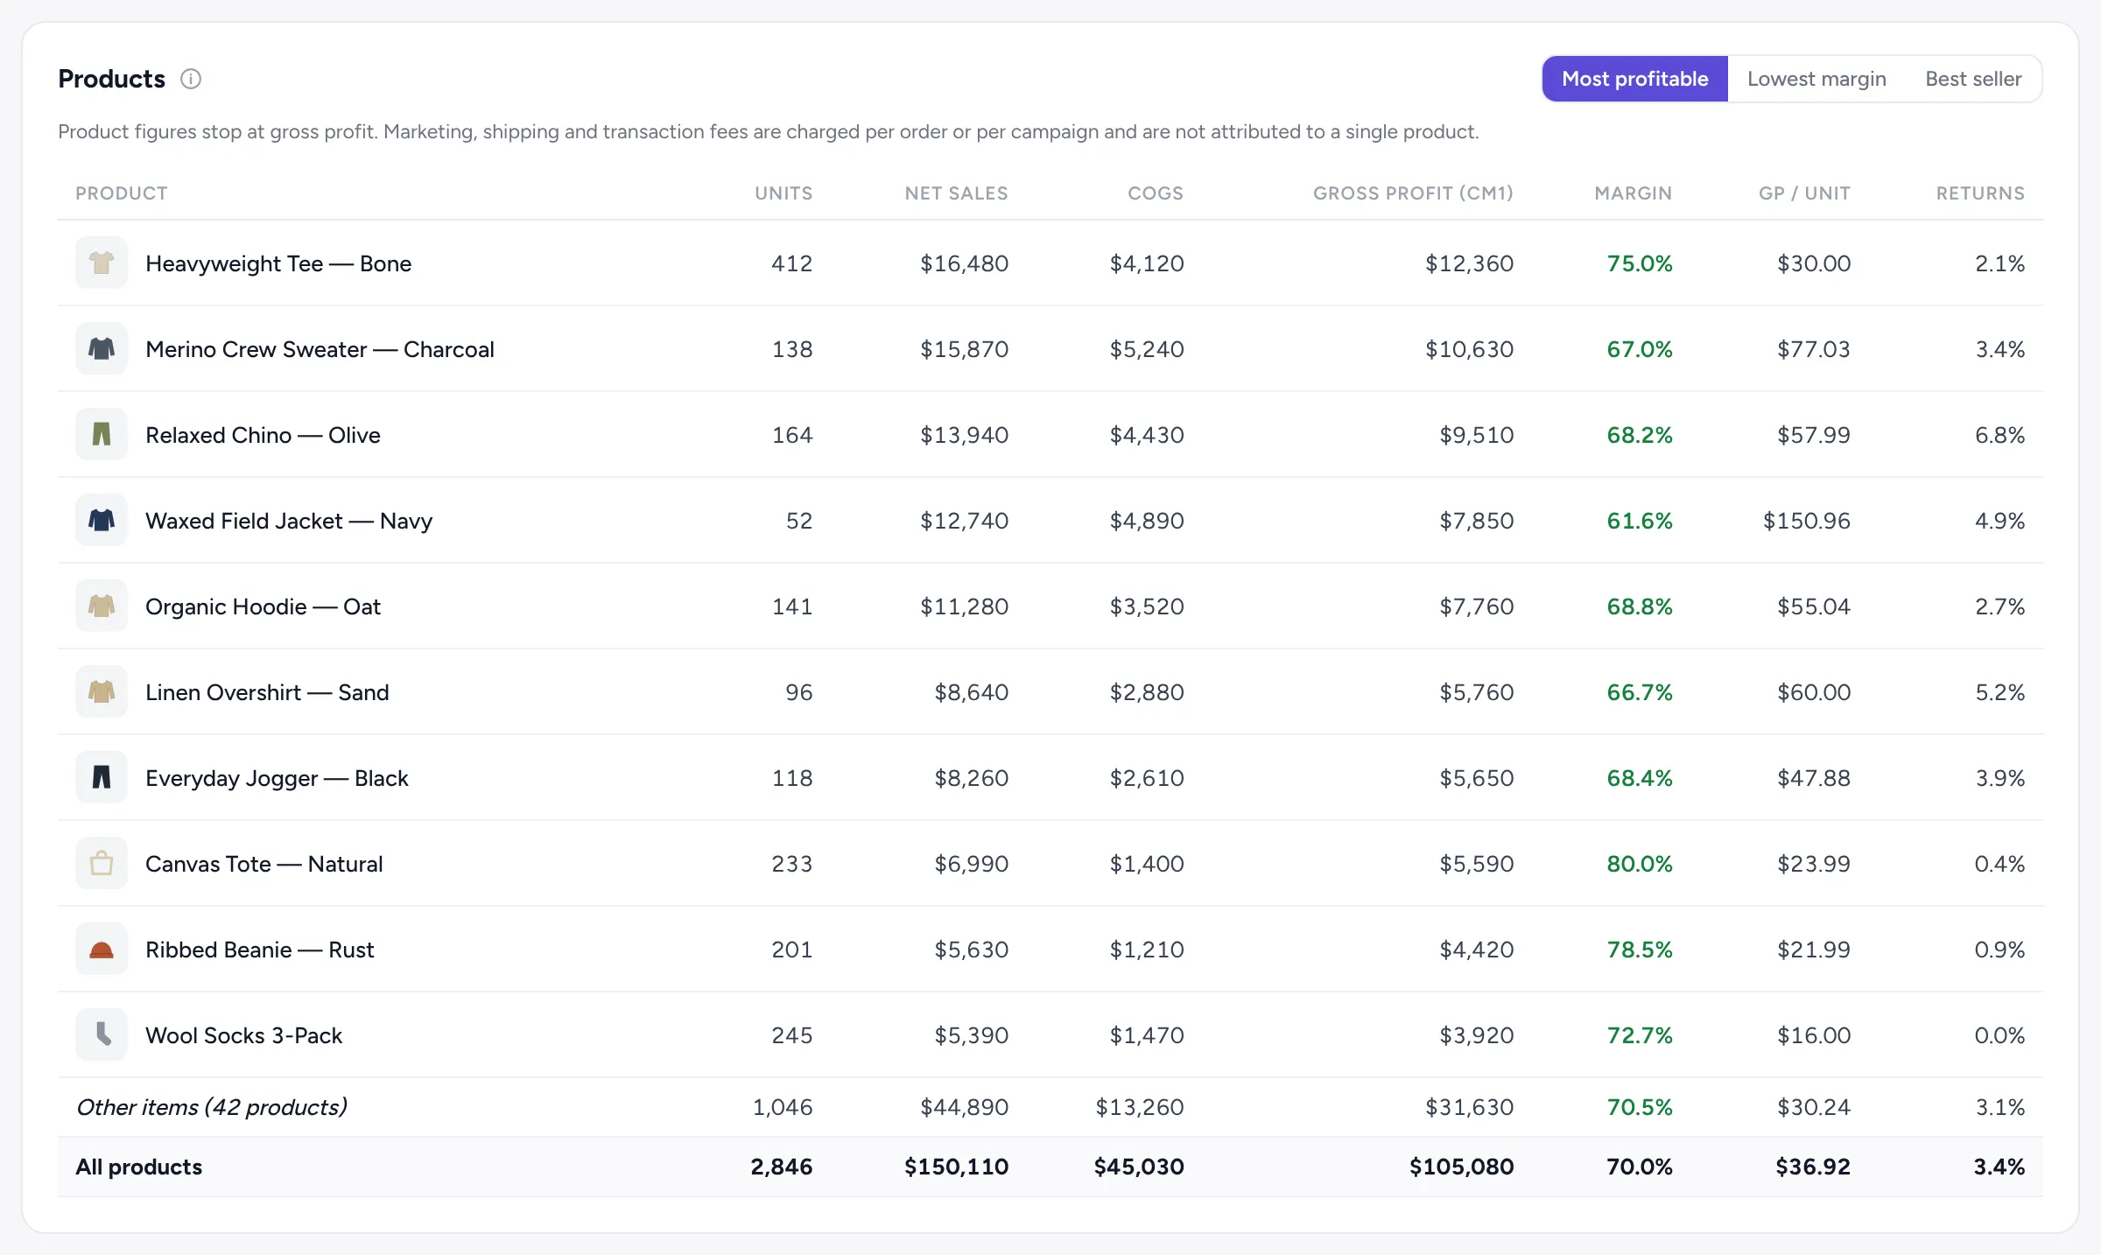Click the Linen Overshirt sand thumbnail icon
This screenshot has height=1255, width=2101.
pos(102,691)
